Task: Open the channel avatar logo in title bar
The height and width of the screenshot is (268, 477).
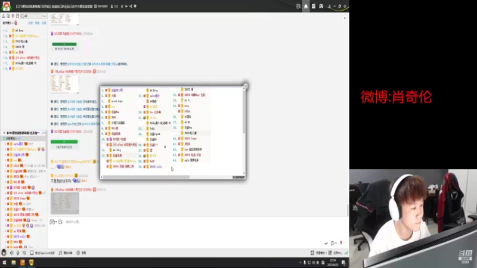Action: [x=6, y=6]
